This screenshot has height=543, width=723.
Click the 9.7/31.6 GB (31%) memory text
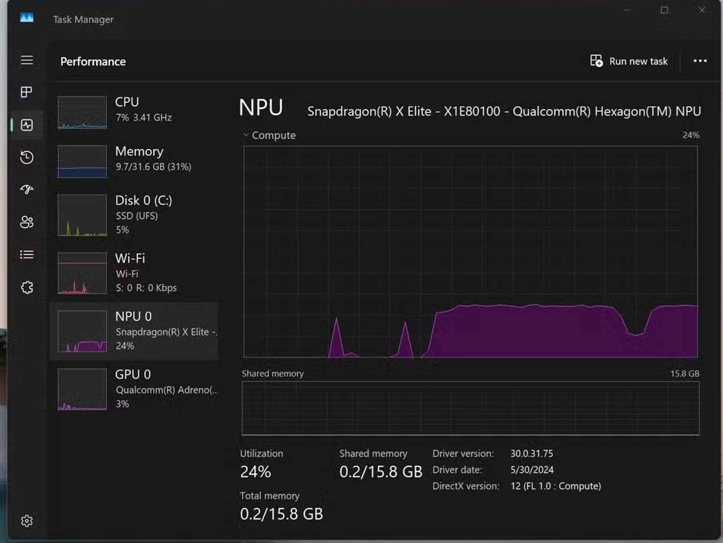[x=153, y=167]
